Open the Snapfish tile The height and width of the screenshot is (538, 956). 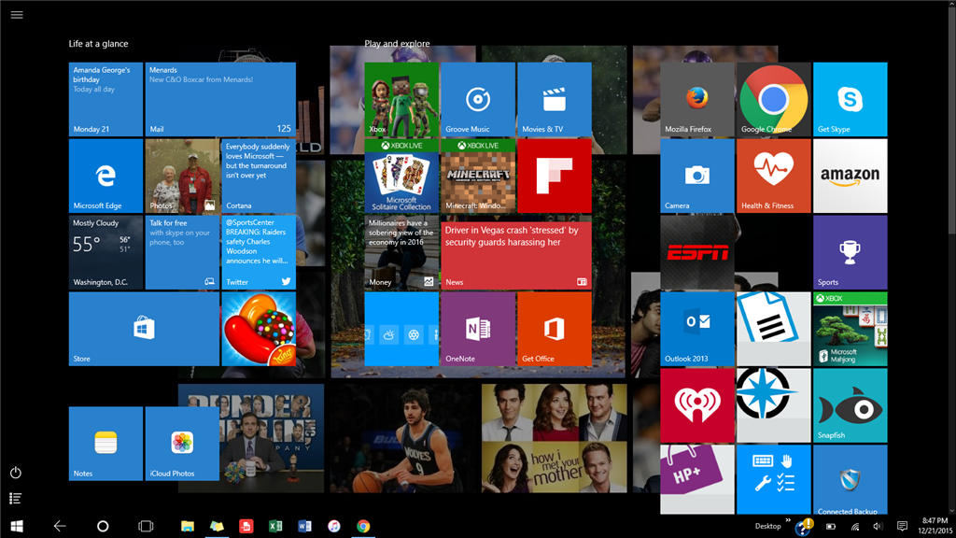pyautogui.click(x=850, y=405)
